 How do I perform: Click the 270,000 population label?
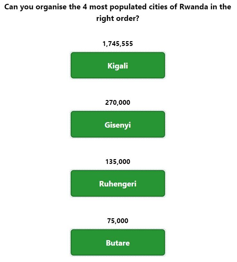click(x=118, y=103)
